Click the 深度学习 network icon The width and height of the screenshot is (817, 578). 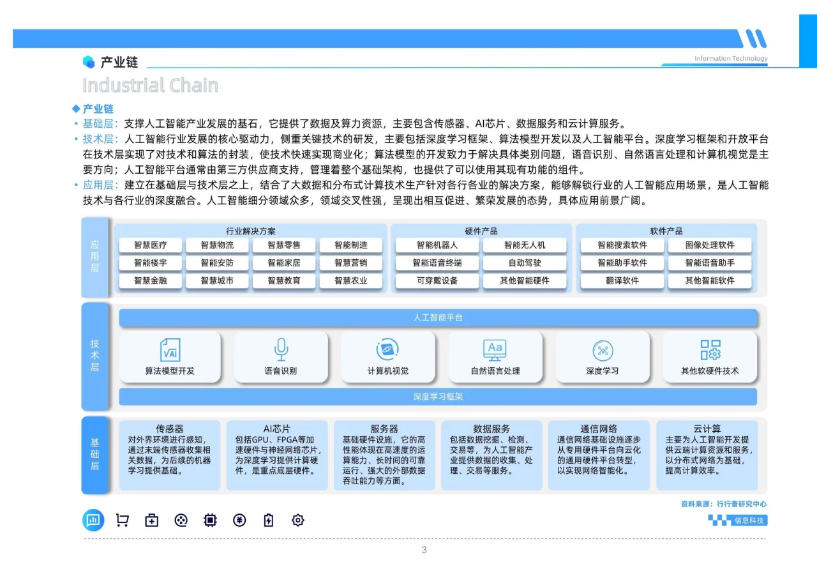[x=603, y=350]
